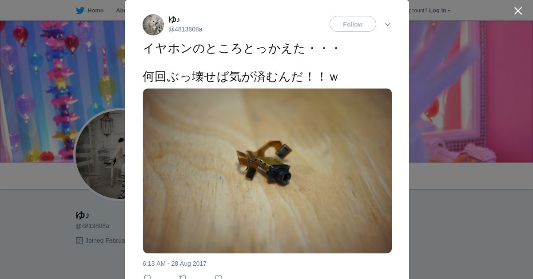Image resolution: width=533 pixels, height=279 pixels.
Task: Open the Log in dropdown
Action: (x=440, y=11)
